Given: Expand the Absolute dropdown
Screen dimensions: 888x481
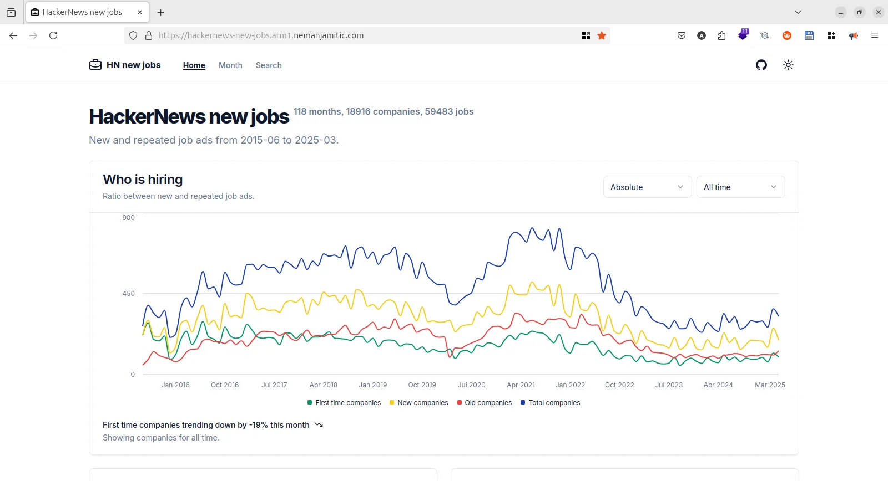Looking at the screenshot, I should [647, 187].
